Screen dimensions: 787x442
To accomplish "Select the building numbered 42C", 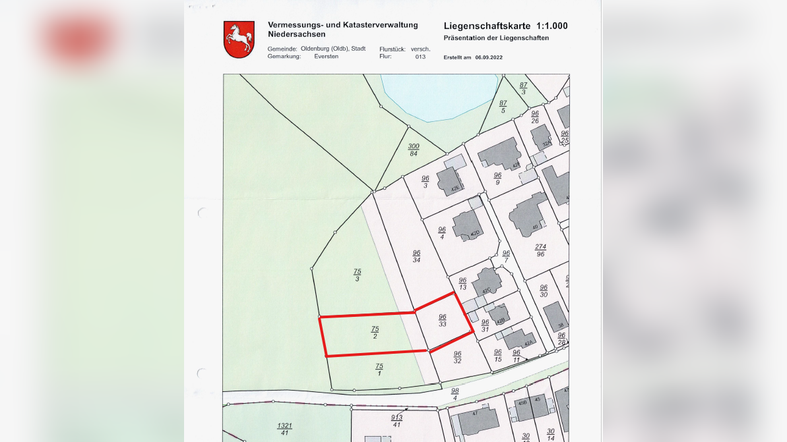I will point(488,282).
